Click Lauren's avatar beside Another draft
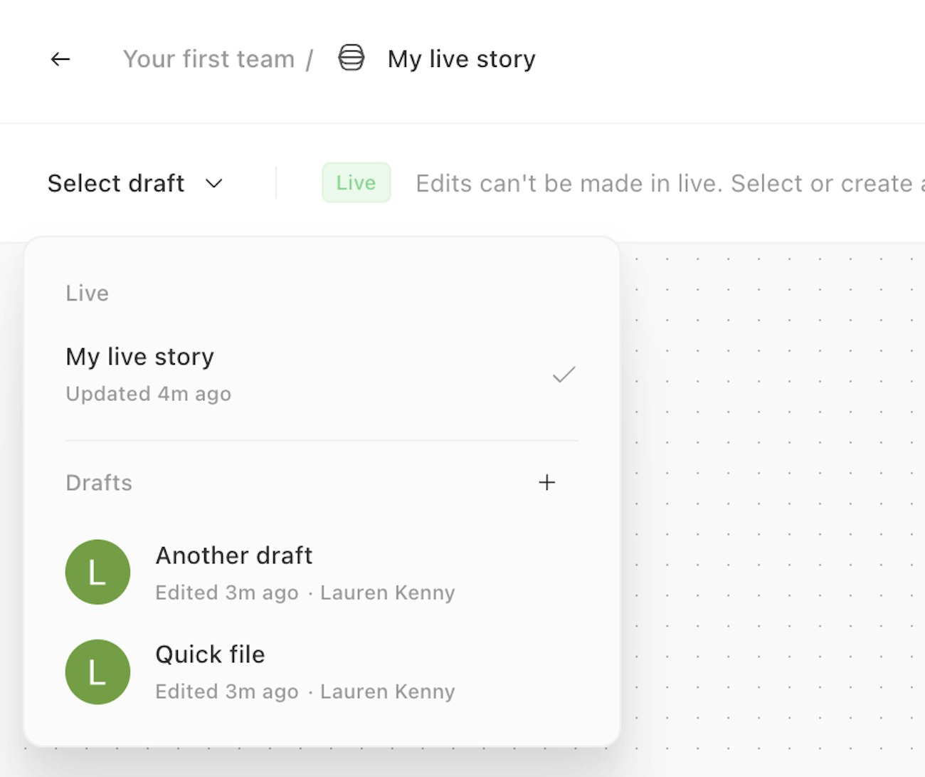 [x=97, y=572]
